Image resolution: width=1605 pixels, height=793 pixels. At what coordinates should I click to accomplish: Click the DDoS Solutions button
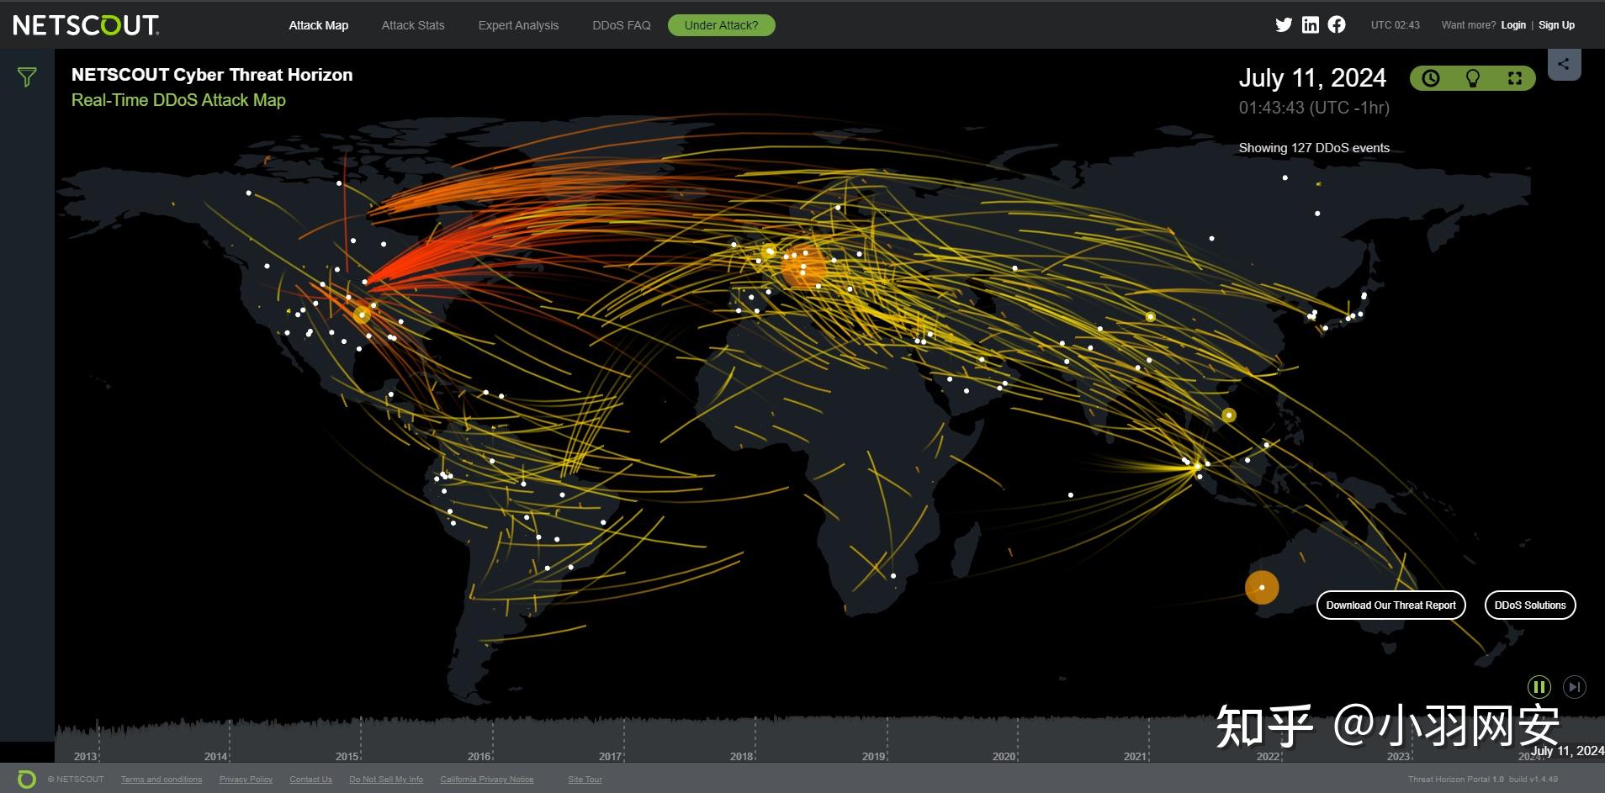1530,605
